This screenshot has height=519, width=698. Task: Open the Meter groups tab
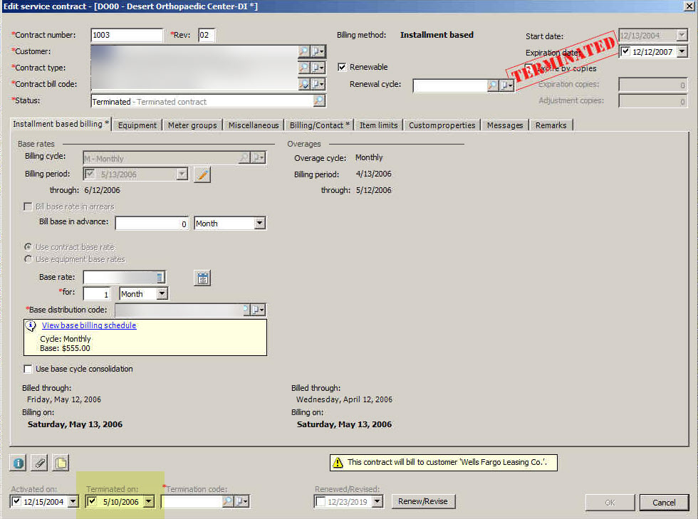(x=192, y=125)
